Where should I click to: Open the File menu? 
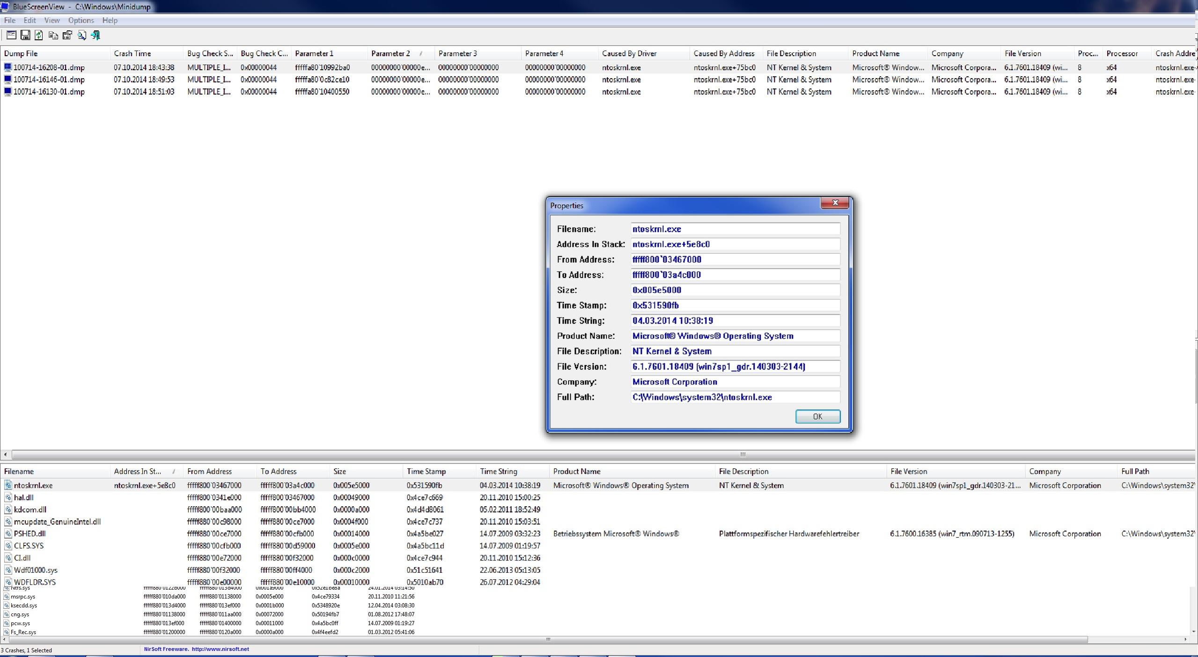point(9,20)
